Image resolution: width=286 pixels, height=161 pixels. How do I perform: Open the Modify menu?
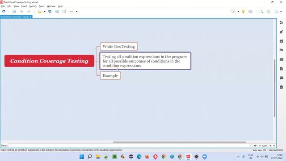tap(33, 6)
